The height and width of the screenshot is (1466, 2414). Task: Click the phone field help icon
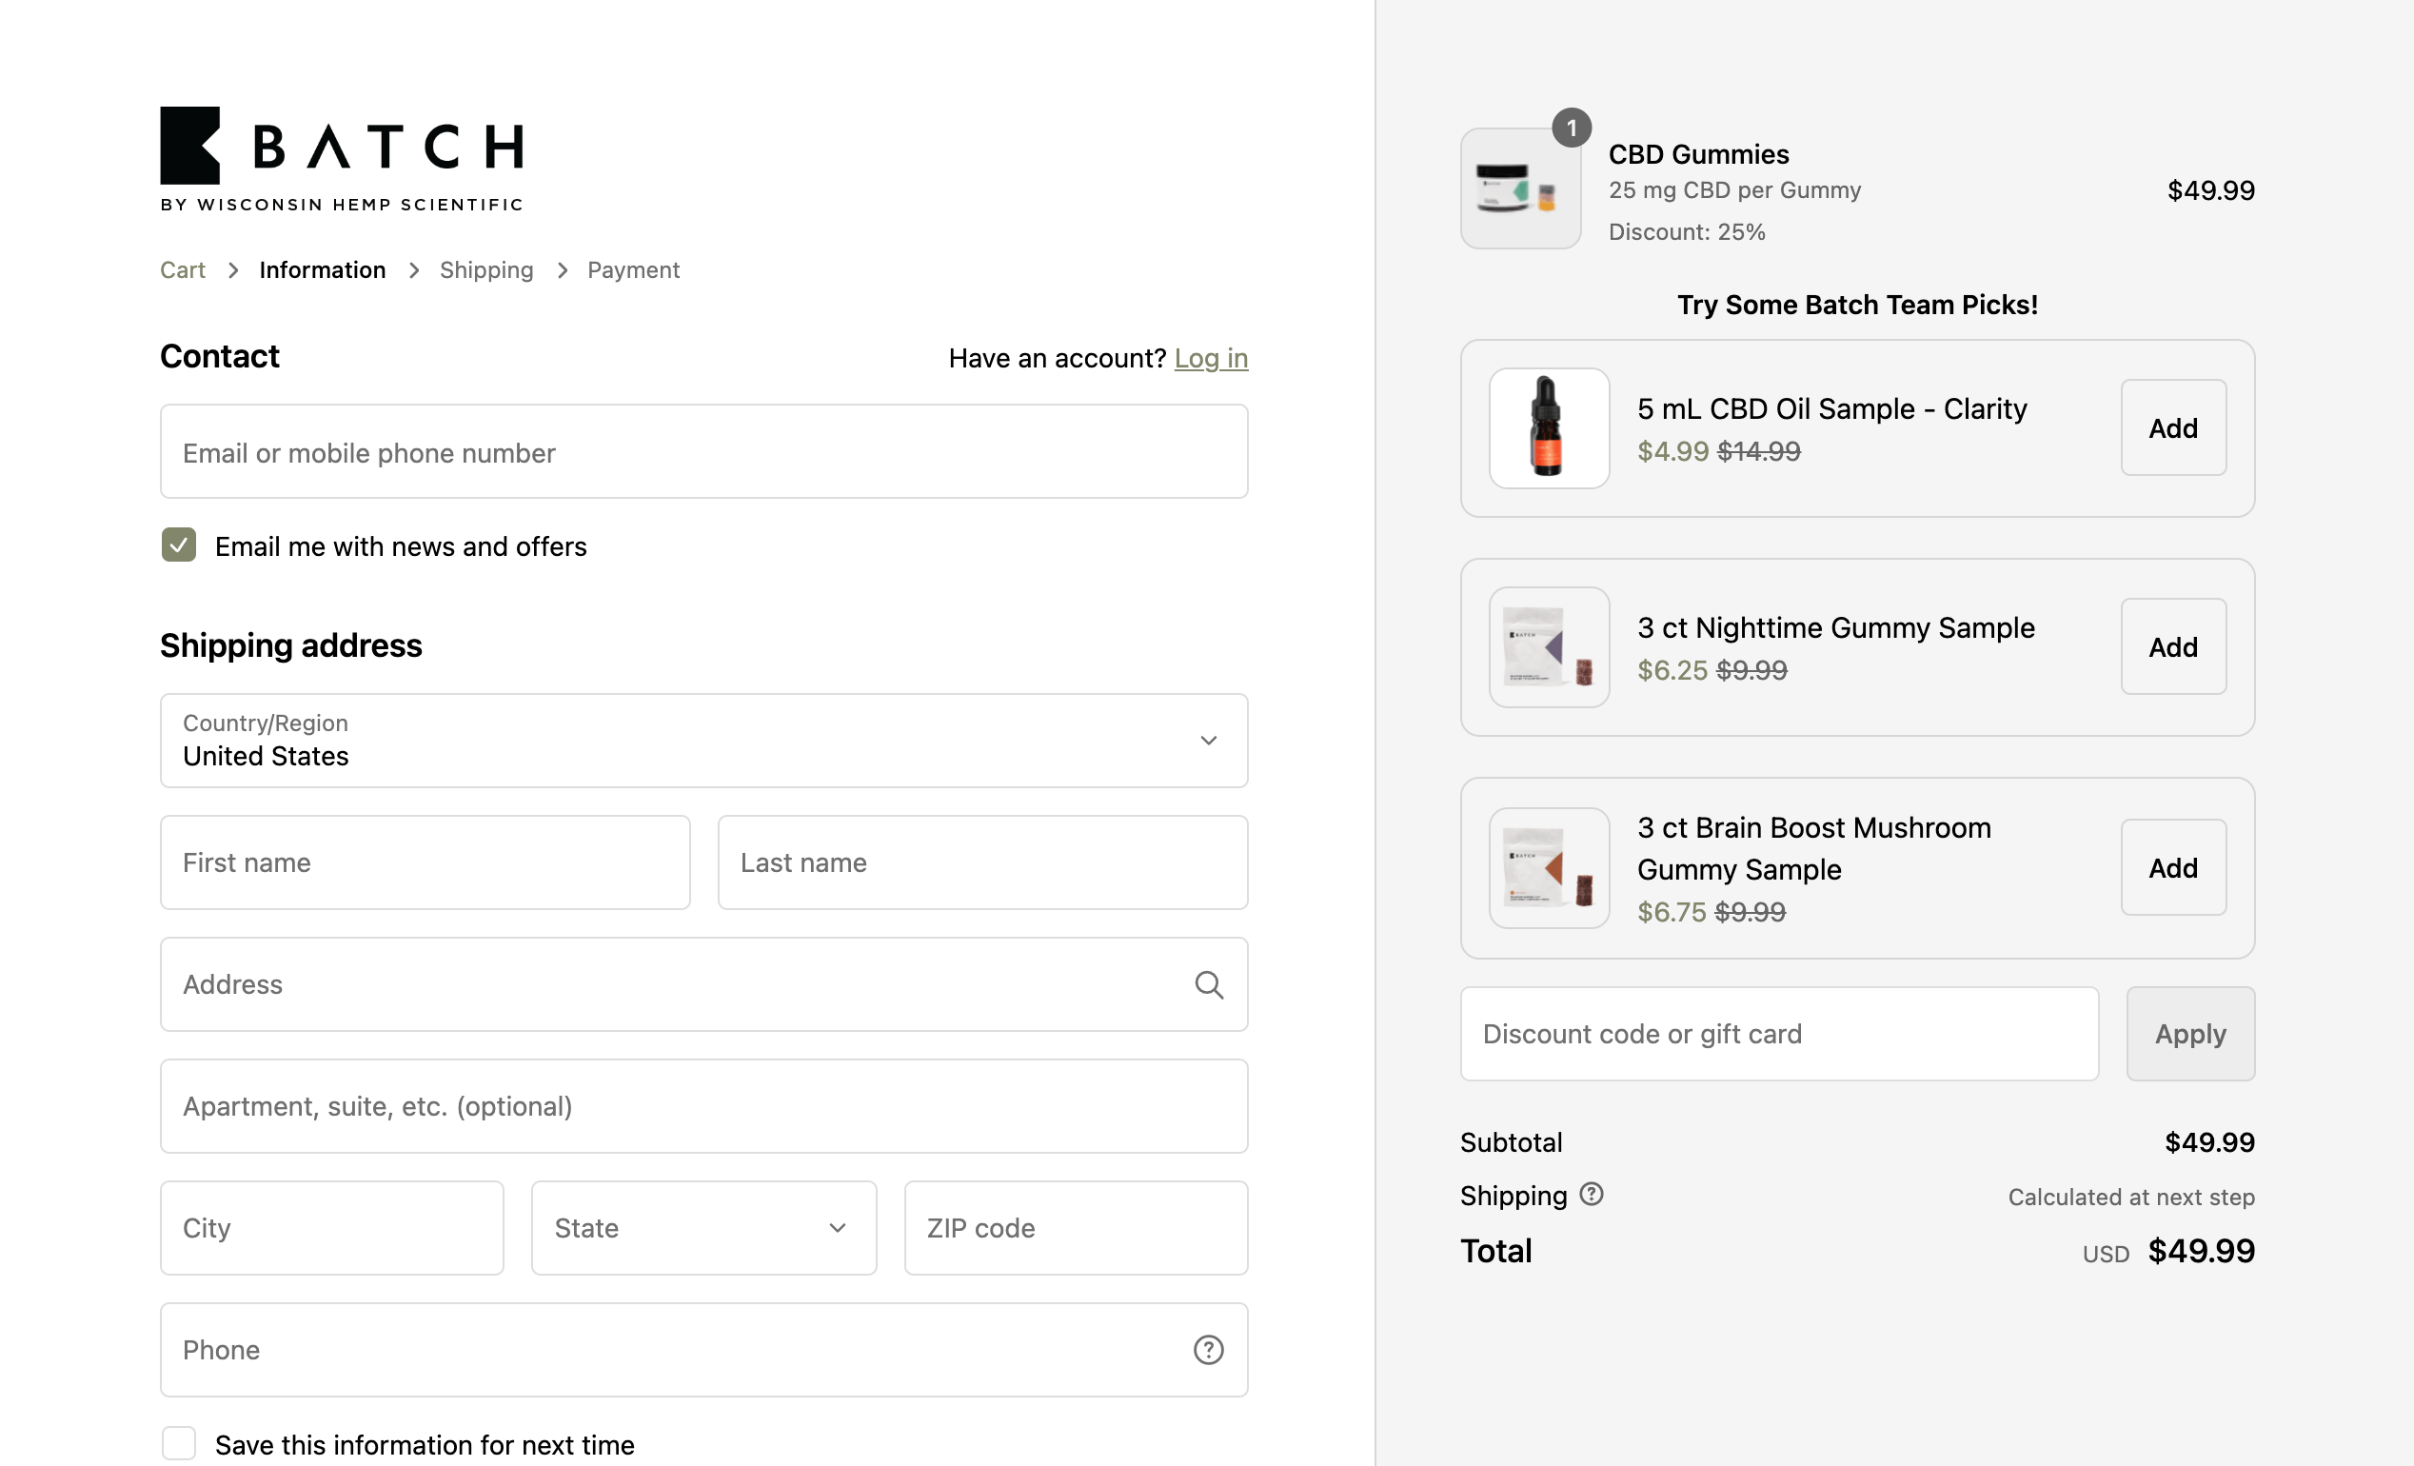coord(1208,1350)
